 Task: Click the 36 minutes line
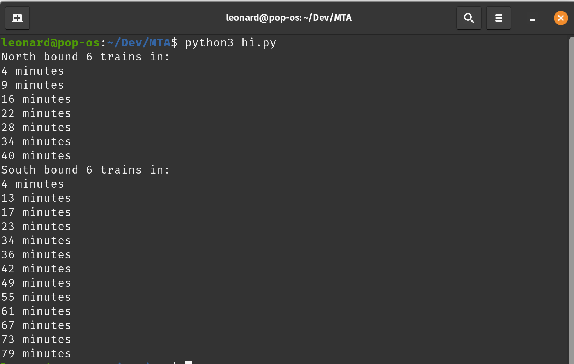click(x=36, y=255)
